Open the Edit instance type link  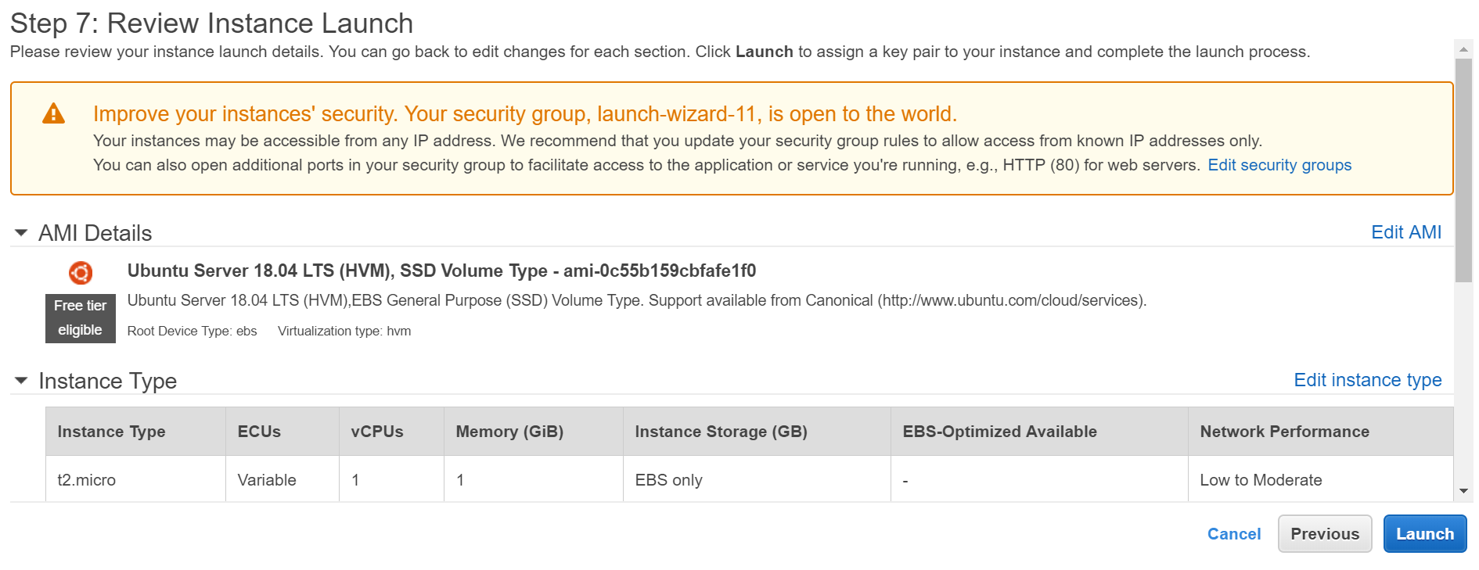tap(1367, 380)
